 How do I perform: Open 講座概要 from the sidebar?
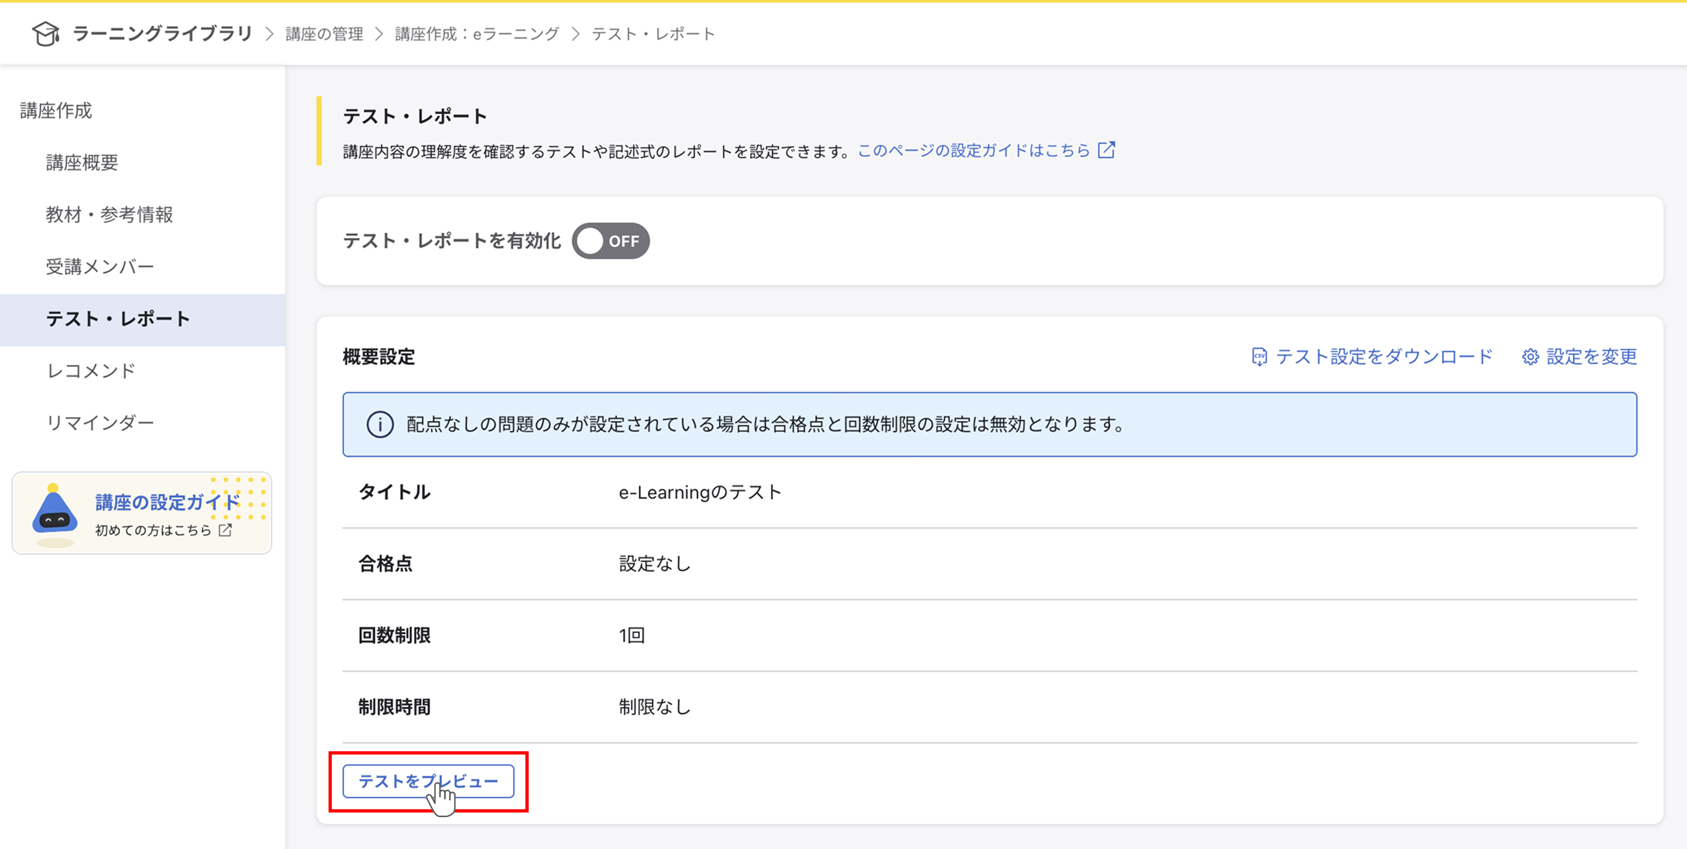82,164
